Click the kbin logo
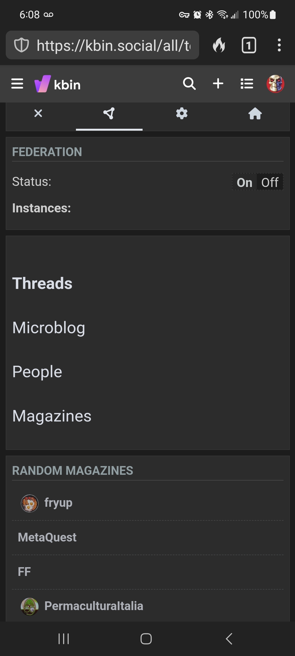Screen dimensions: 295x656 pos(58,84)
